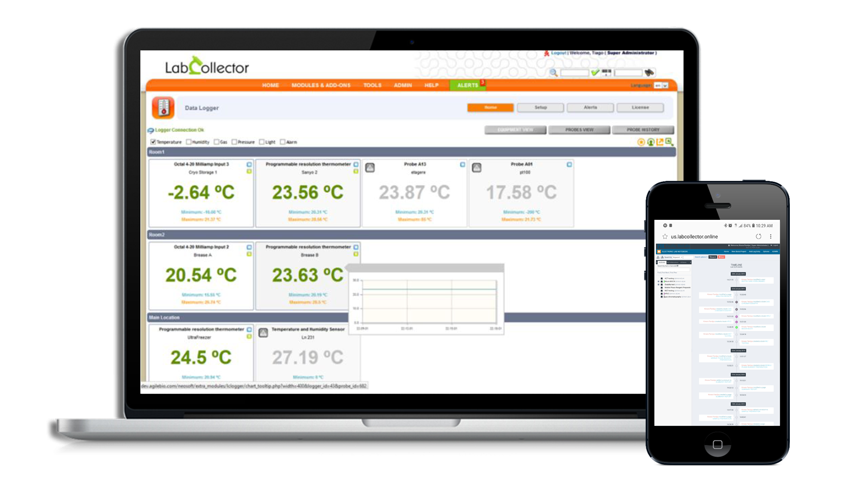Viewport: 860px width, 494px height.
Task: Tap the bookmark star beside us.labcollector.online
Action: pyautogui.click(x=665, y=237)
